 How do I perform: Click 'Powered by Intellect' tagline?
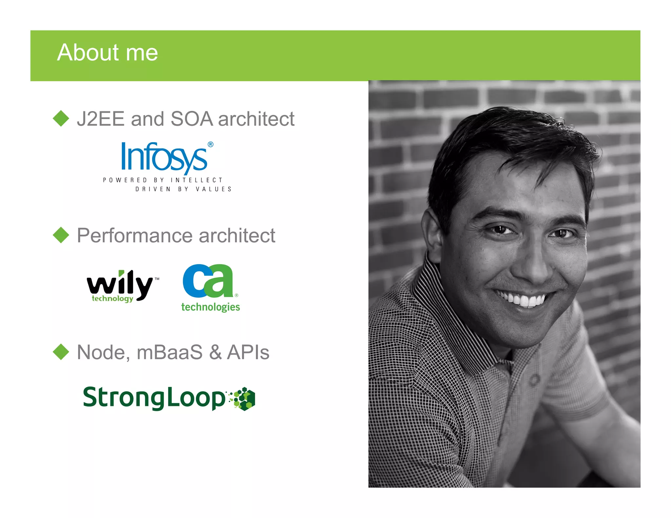pyautogui.click(x=163, y=180)
